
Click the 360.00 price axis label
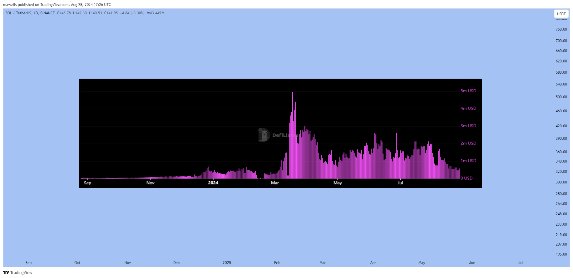pyautogui.click(x=561, y=152)
